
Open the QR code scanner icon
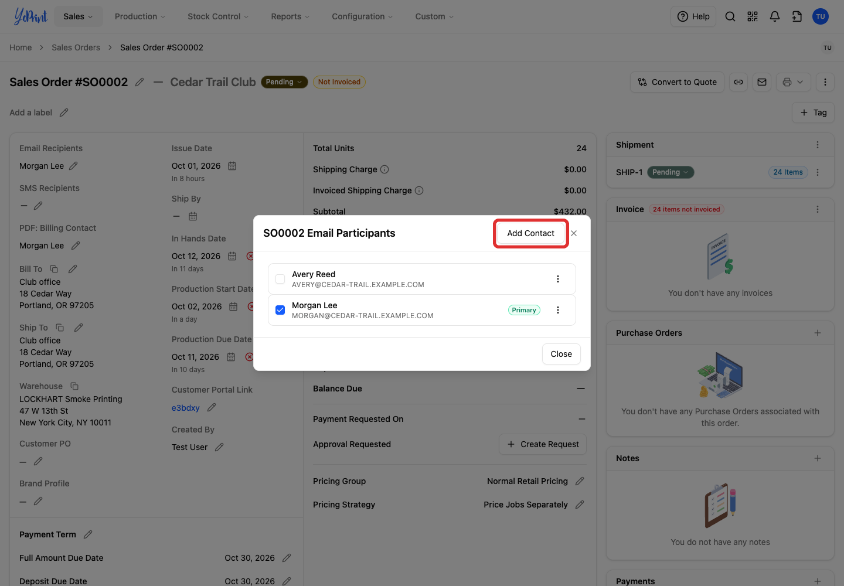tap(753, 16)
